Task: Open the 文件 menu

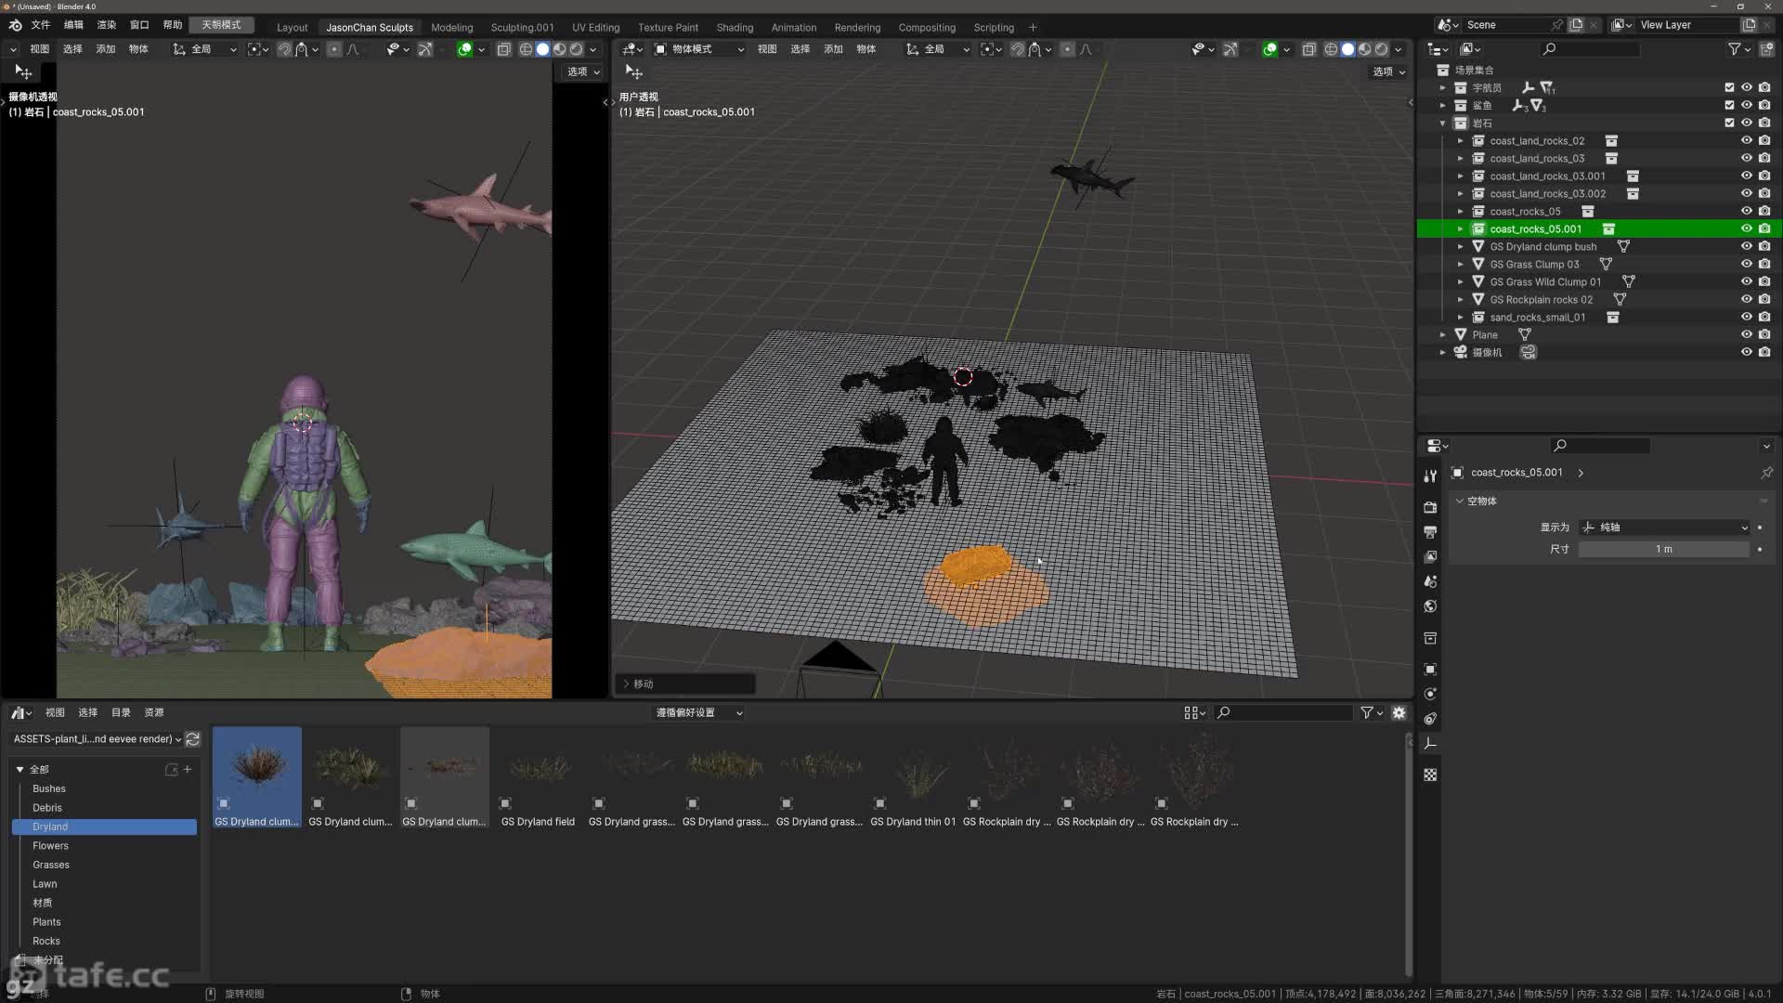Action: (40, 25)
